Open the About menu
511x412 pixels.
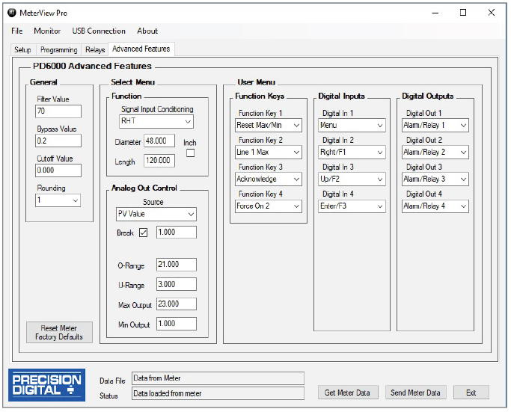pos(147,31)
